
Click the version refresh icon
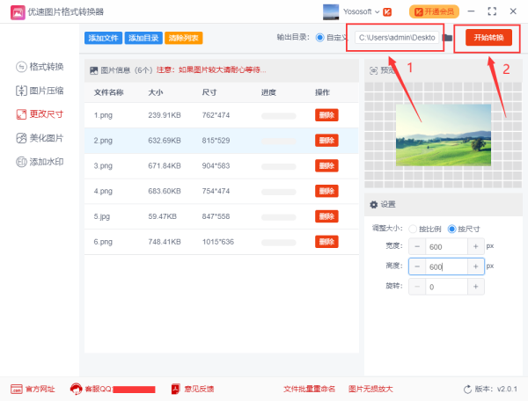point(467,389)
